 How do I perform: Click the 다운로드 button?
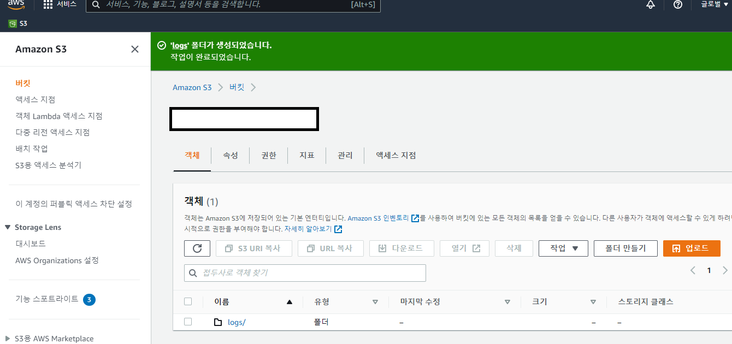click(402, 248)
